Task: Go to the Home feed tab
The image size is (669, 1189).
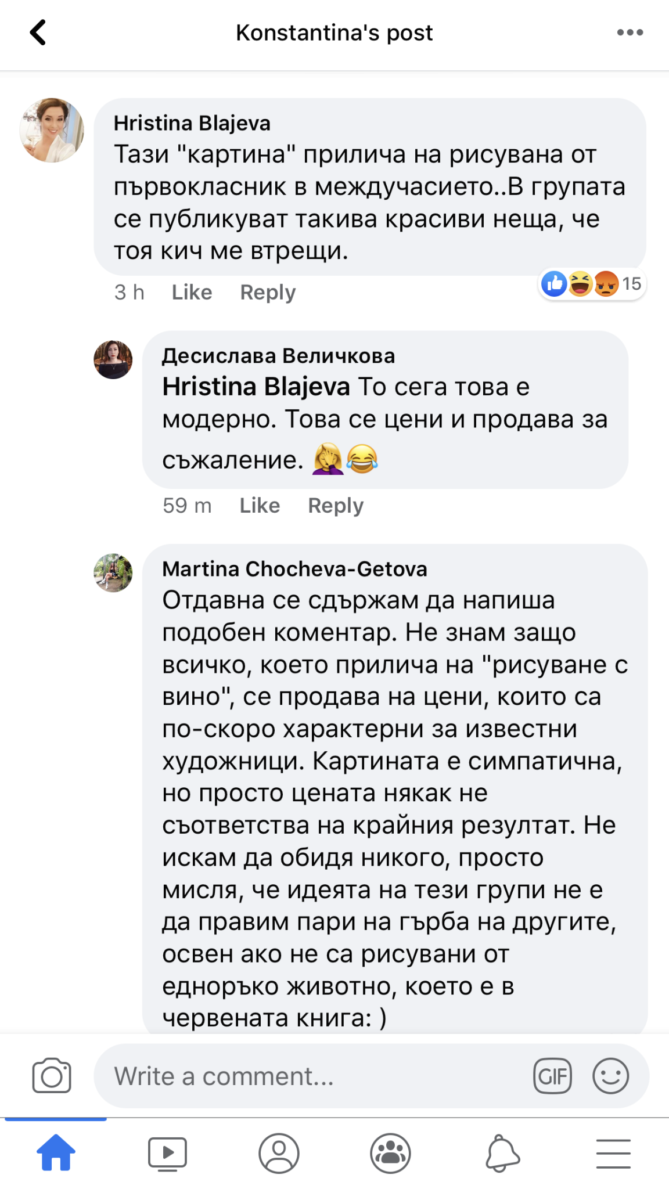Action: point(56,1152)
